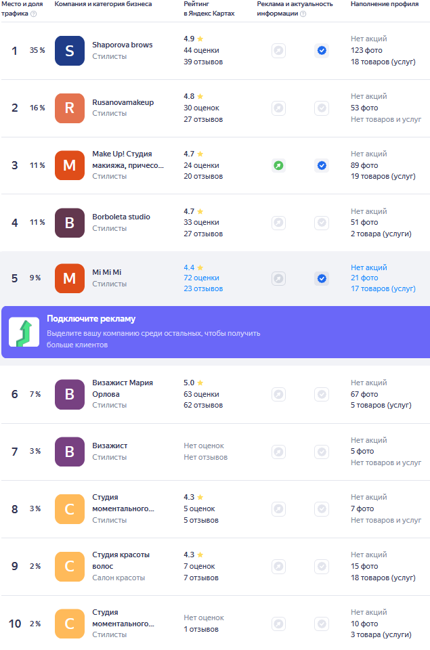Viewport: 430px width, 650px height.
Task: Click the star beside the 5.0 rating
Action: point(200,383)
